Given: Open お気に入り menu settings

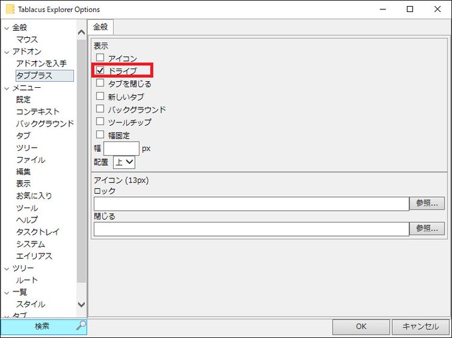Looking at the screenshot, I should pyautogui.click(x=34, y=196).
